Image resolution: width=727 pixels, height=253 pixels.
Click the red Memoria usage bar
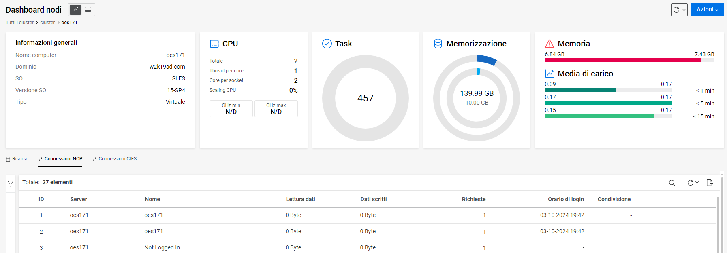(622, 60)
